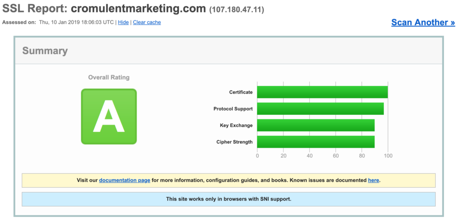
Task: Click the Clear cache link
Action: point(147,22)
